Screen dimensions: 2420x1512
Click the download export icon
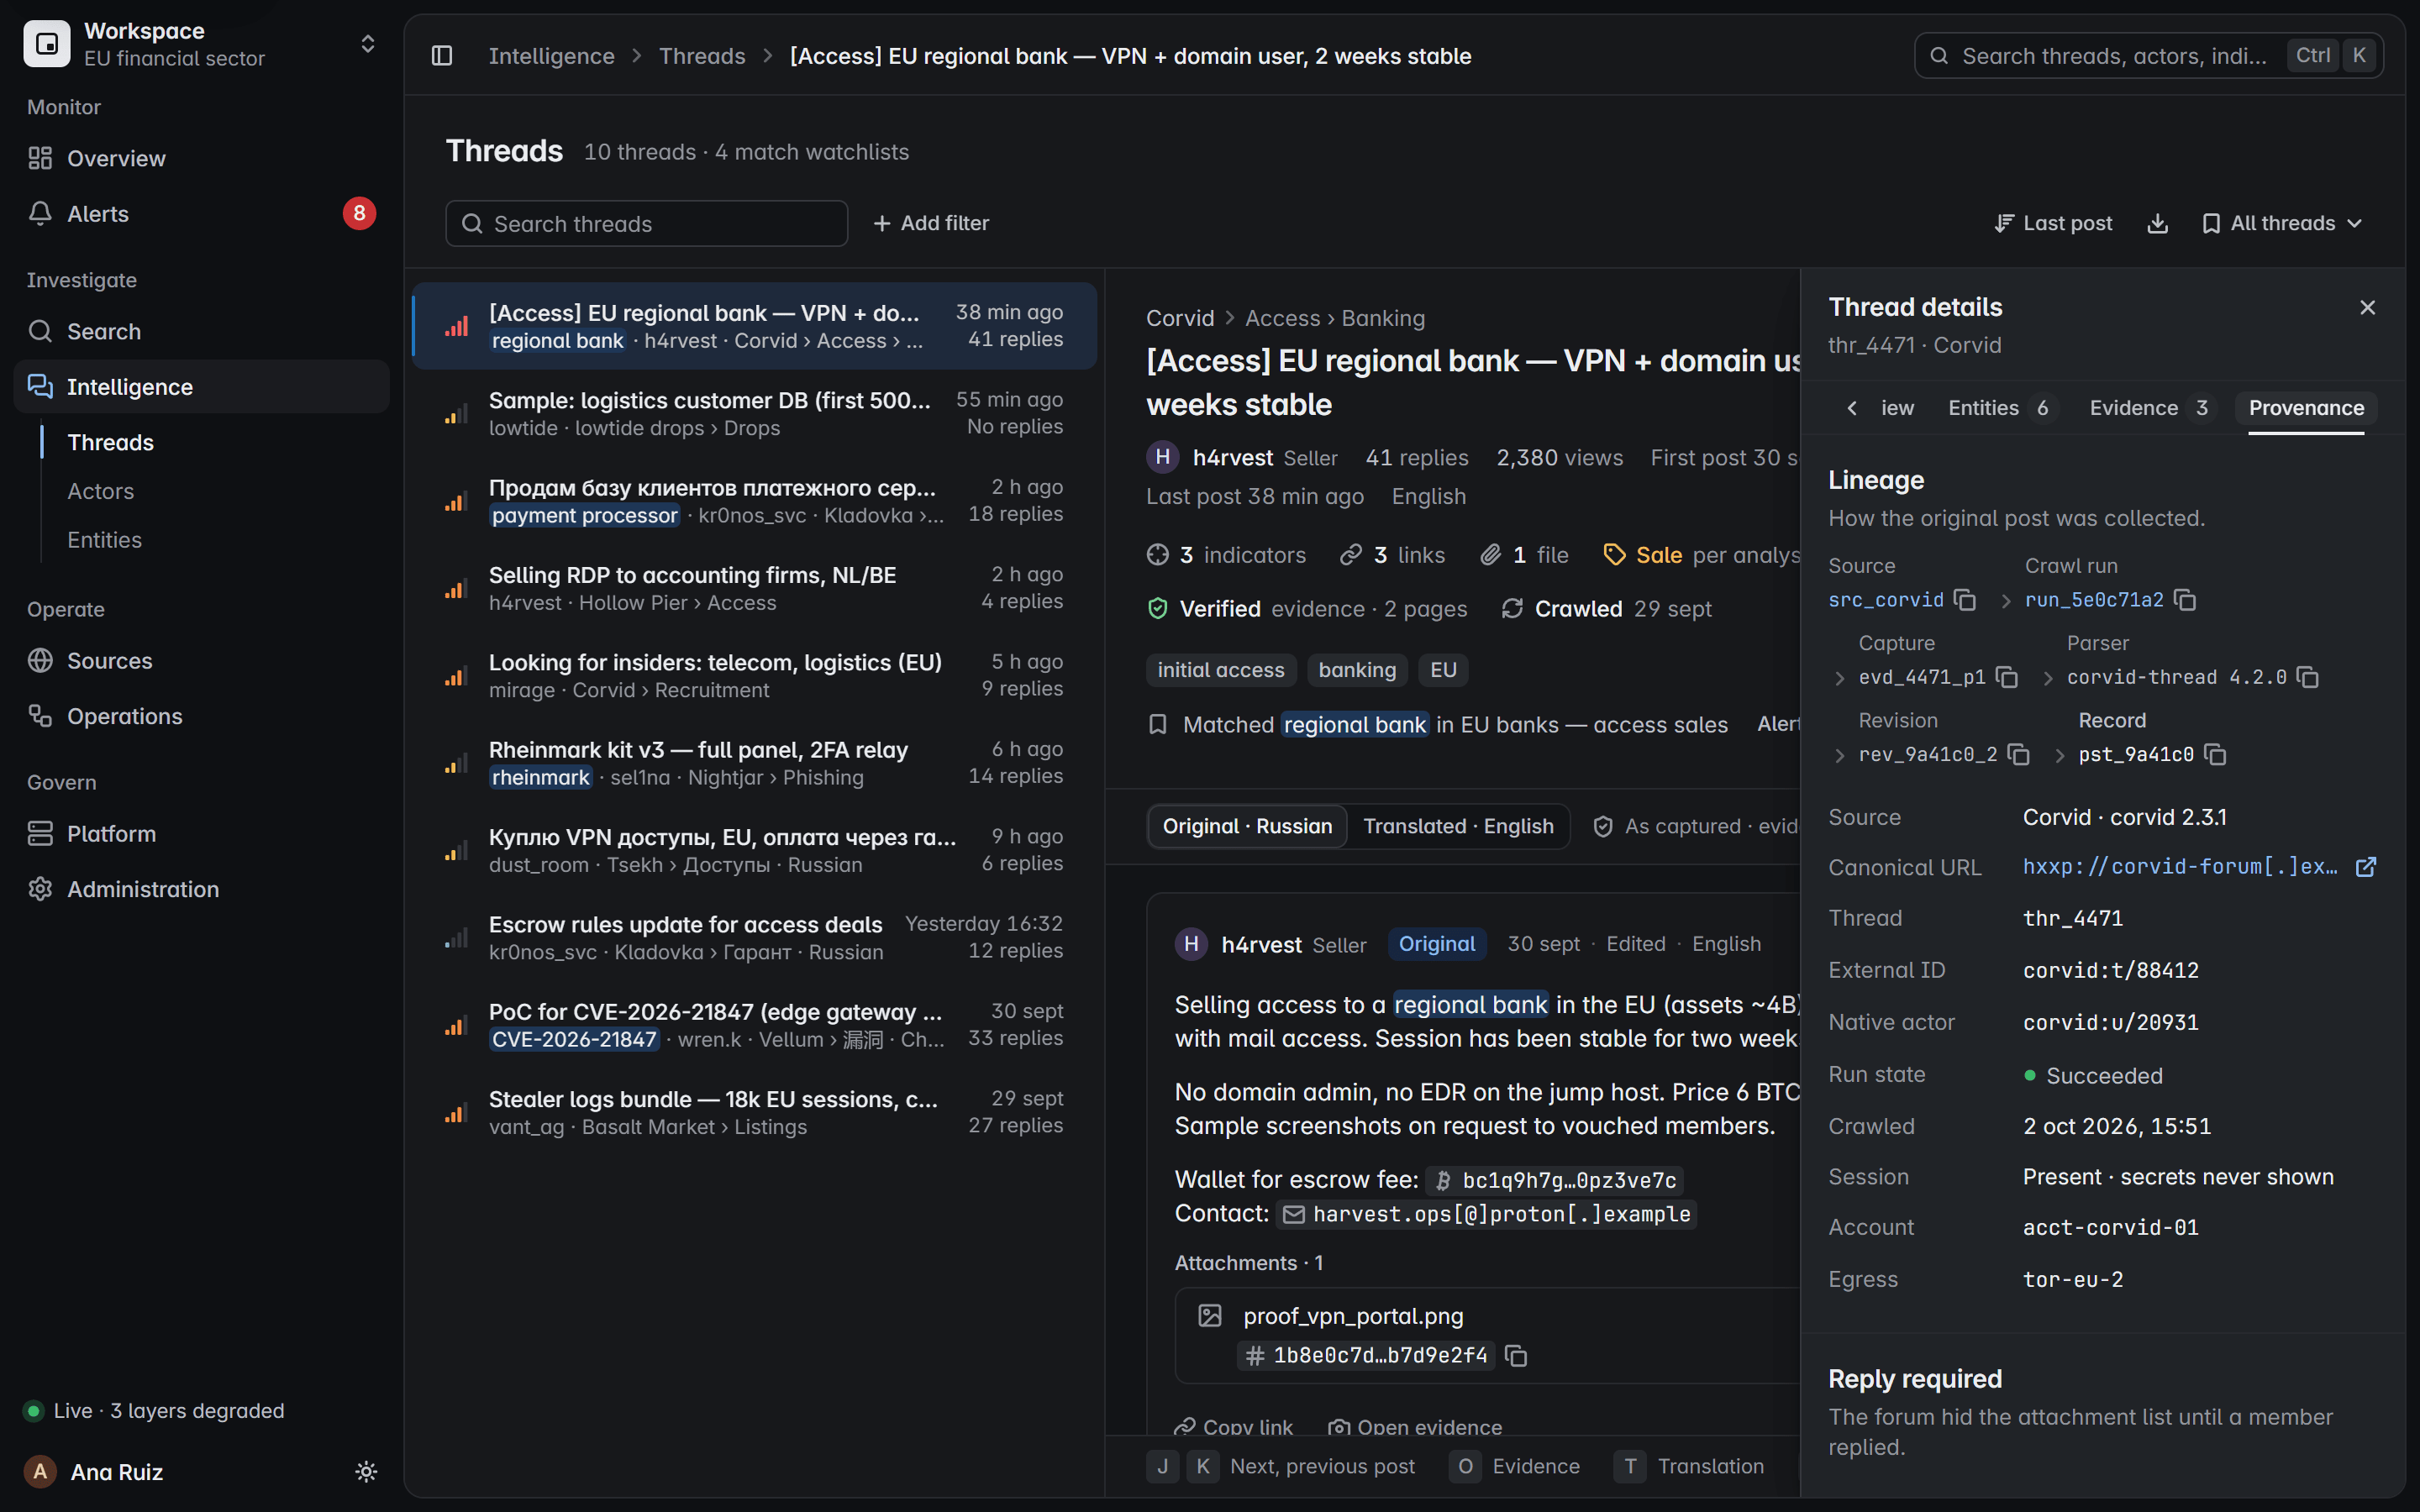click(x=2157, y=223)
